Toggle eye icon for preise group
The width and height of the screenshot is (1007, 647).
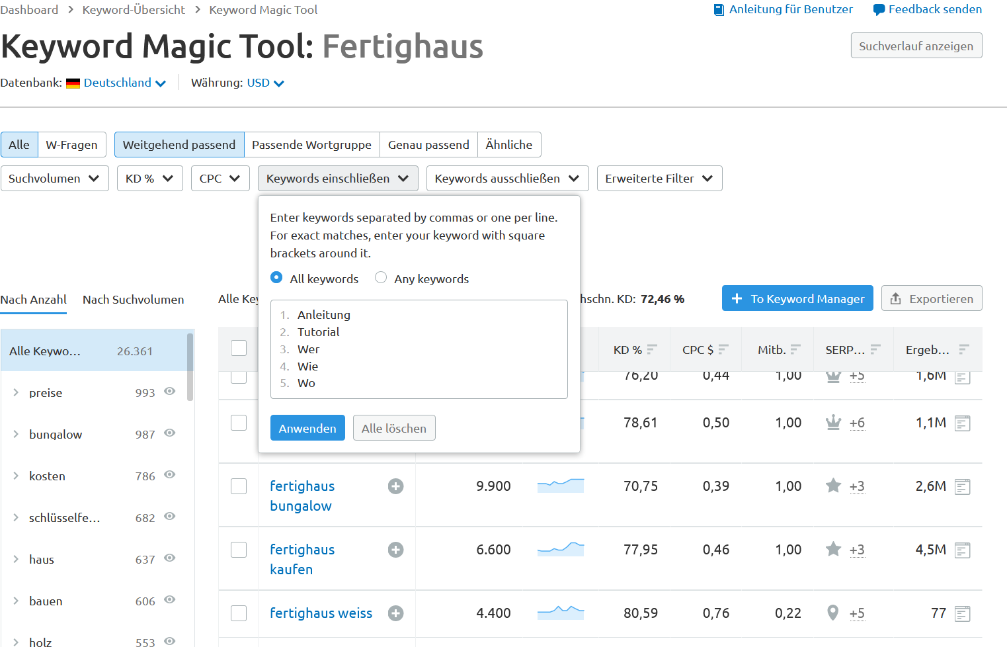click(170, 391)
